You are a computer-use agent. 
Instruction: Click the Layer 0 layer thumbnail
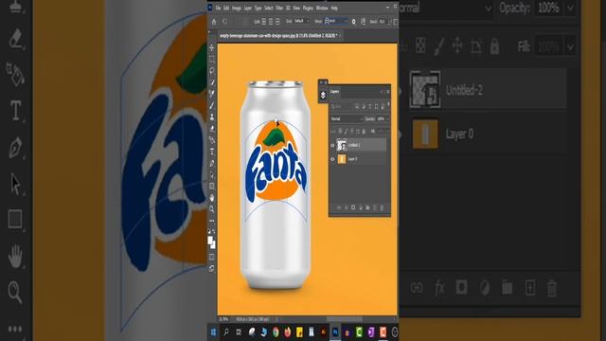point(342,159)
